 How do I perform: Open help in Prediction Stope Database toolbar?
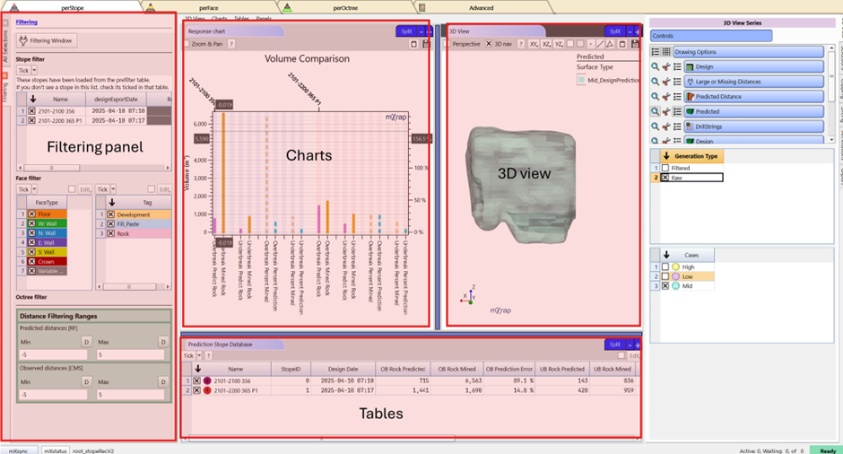tap(209, 355)
